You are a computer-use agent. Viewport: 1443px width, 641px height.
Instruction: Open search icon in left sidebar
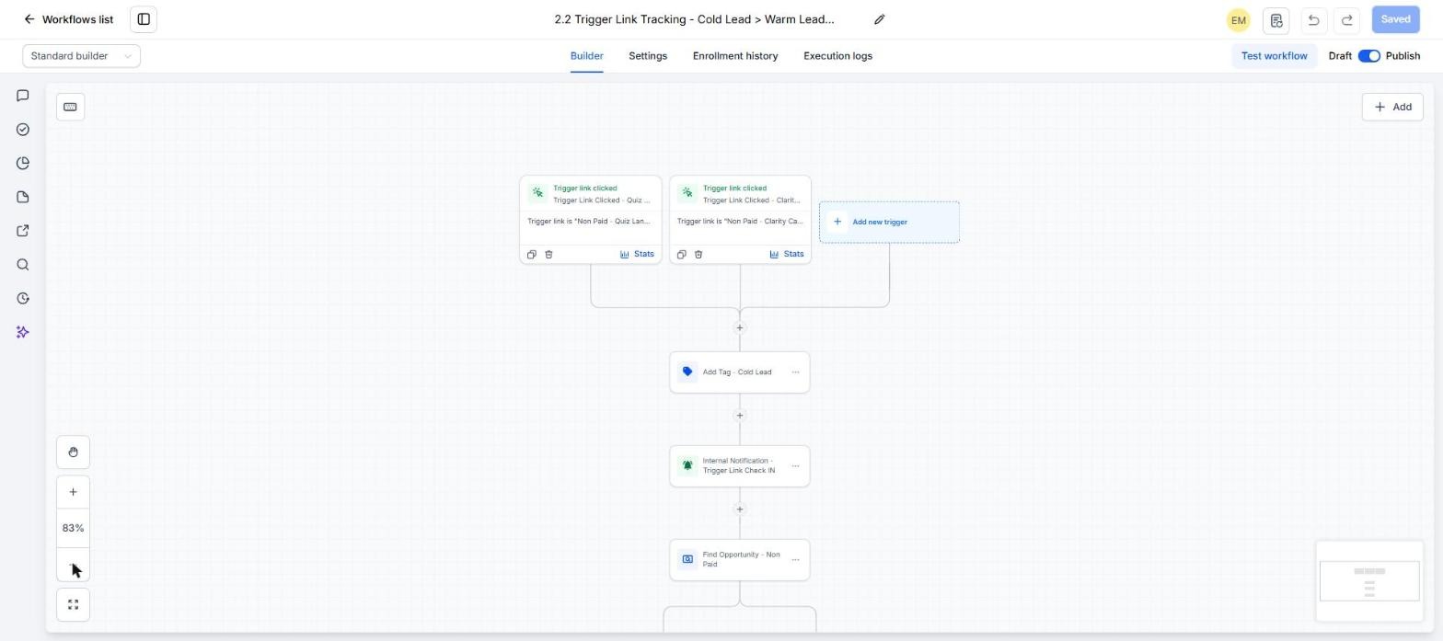coord(23,265)
